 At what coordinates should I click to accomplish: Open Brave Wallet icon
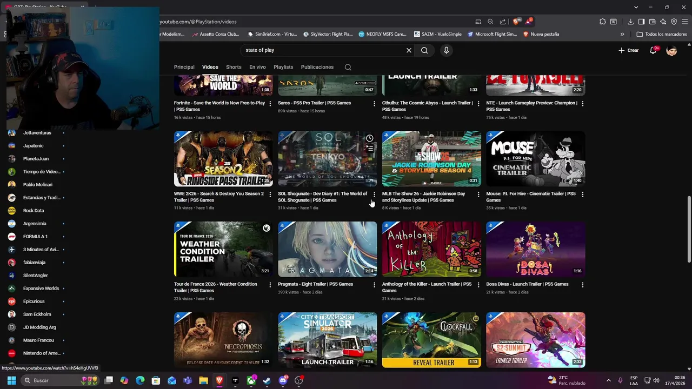tap(653, 22)
